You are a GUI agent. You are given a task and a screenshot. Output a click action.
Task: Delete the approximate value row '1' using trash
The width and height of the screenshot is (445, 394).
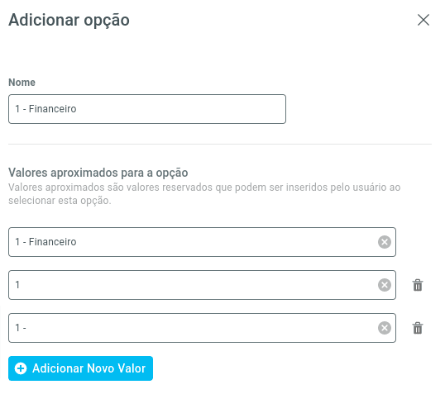418,285
